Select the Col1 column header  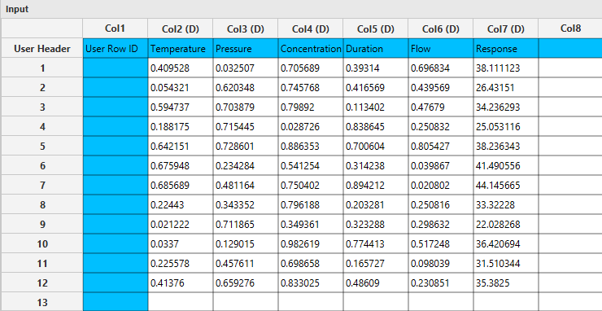click(x=116, y=28)
